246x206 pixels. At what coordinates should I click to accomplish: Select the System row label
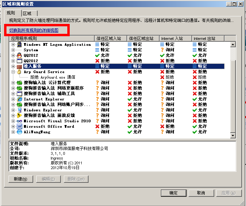pyautogui.click(x=31, y=50)
